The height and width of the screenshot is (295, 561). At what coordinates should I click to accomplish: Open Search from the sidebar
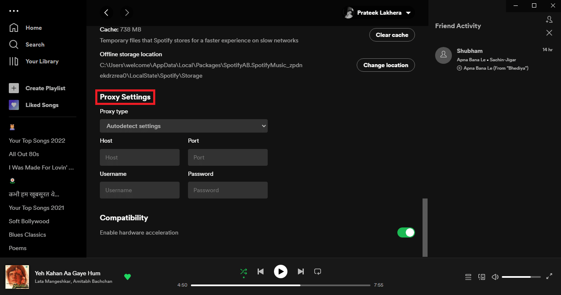pyautogui.click(x=27, y=44)
